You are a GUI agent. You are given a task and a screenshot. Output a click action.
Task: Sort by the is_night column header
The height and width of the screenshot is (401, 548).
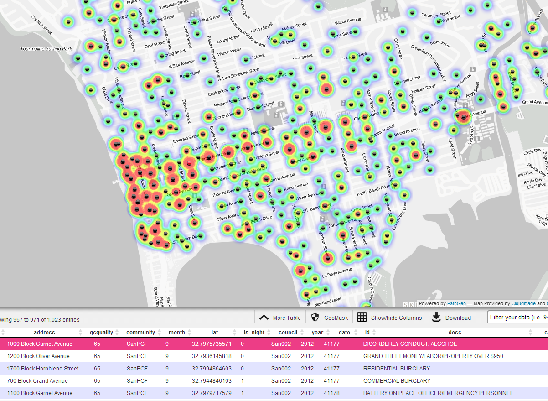pyautogui.click(x=254, y=333)
